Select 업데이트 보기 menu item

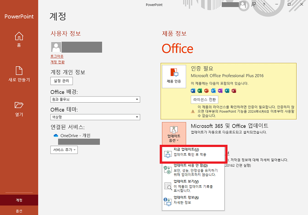193,186
